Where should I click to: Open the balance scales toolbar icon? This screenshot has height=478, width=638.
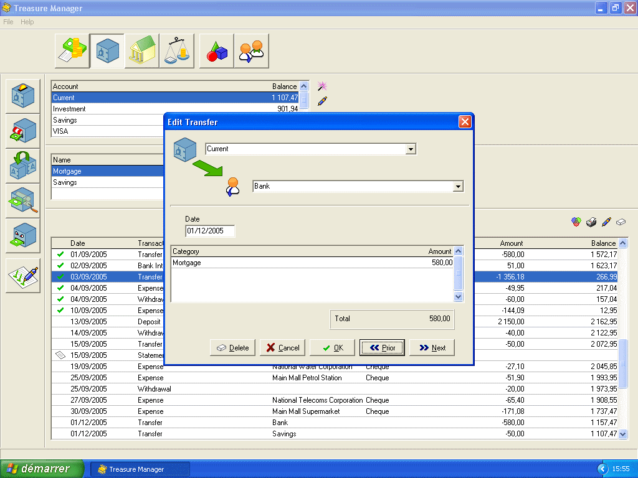pyautogui.click(x=177, y=51)
